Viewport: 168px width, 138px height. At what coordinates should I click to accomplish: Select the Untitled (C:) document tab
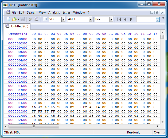coord(17,26)
